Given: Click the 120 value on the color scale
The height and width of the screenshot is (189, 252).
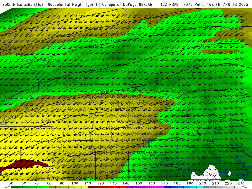Looking at the screenshot, I should [x=100, y=183].
